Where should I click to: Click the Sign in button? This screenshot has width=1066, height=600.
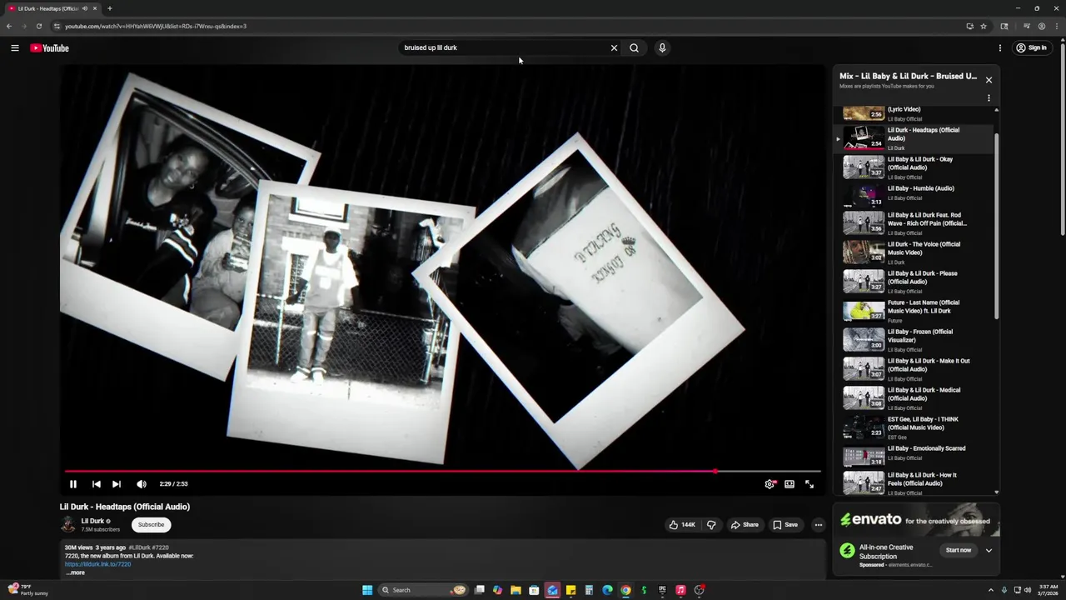click(x=1031, y=47)
